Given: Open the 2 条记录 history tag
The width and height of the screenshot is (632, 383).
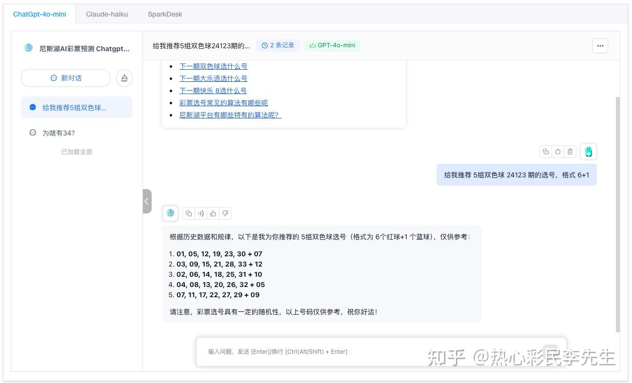Looking at the screenshot, I should (x=278, y=45).
